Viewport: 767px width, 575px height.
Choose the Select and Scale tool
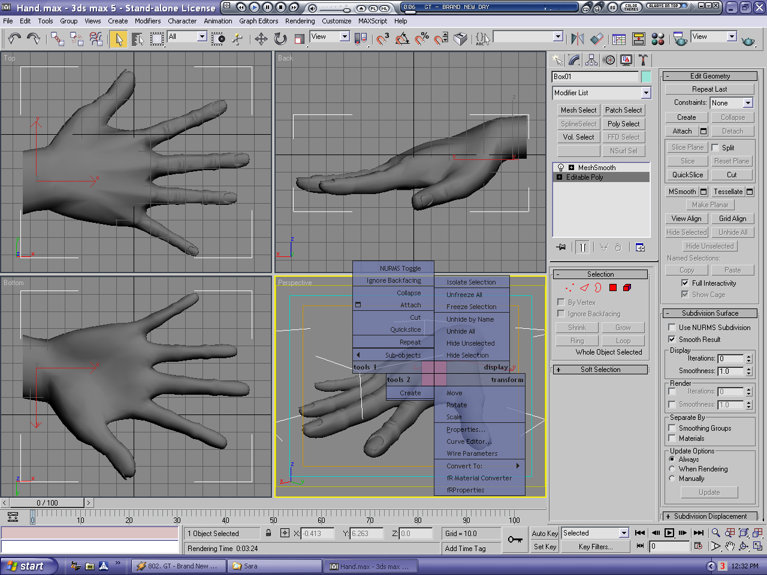pyautogui.click(x=300, y=39)
